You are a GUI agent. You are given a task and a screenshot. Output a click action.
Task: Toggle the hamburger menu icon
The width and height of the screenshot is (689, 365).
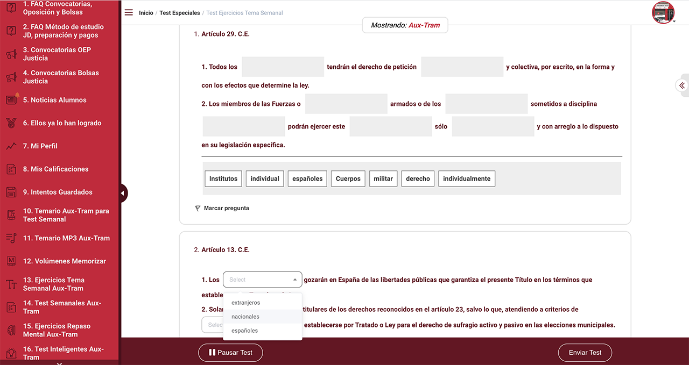[x=129, y=12]
